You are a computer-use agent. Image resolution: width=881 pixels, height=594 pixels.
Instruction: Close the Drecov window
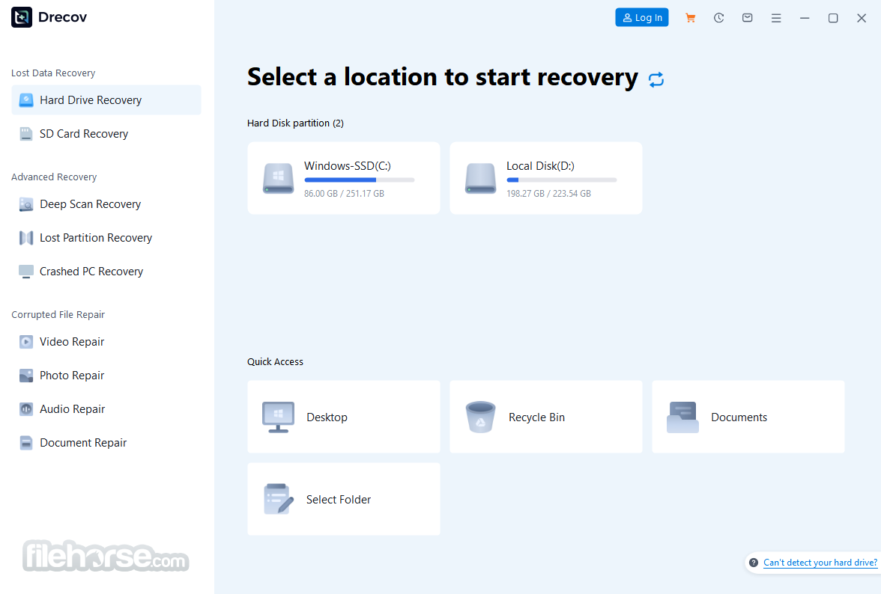[862, 18]
